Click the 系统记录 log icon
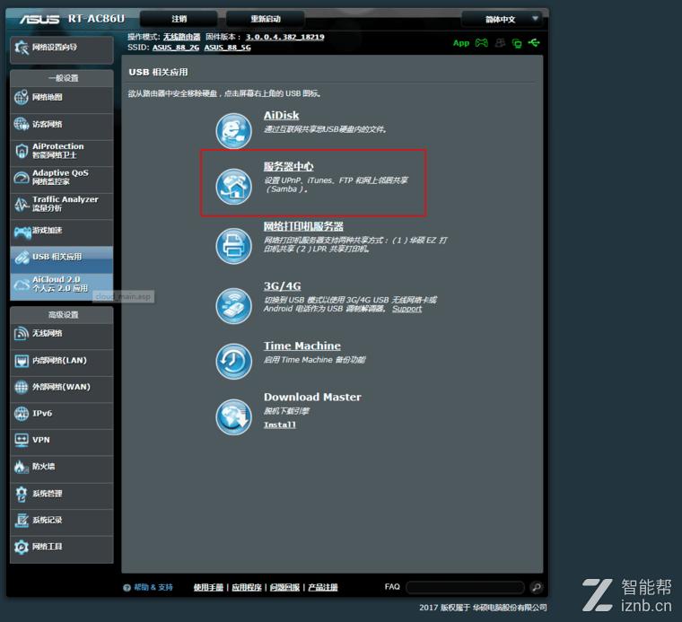 pos(21,521)
